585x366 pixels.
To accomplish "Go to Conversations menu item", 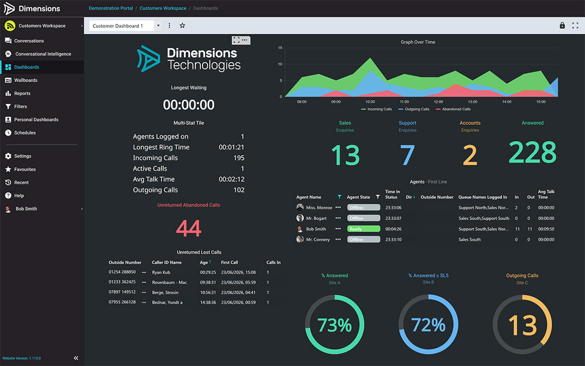I will tap(29, 41).
